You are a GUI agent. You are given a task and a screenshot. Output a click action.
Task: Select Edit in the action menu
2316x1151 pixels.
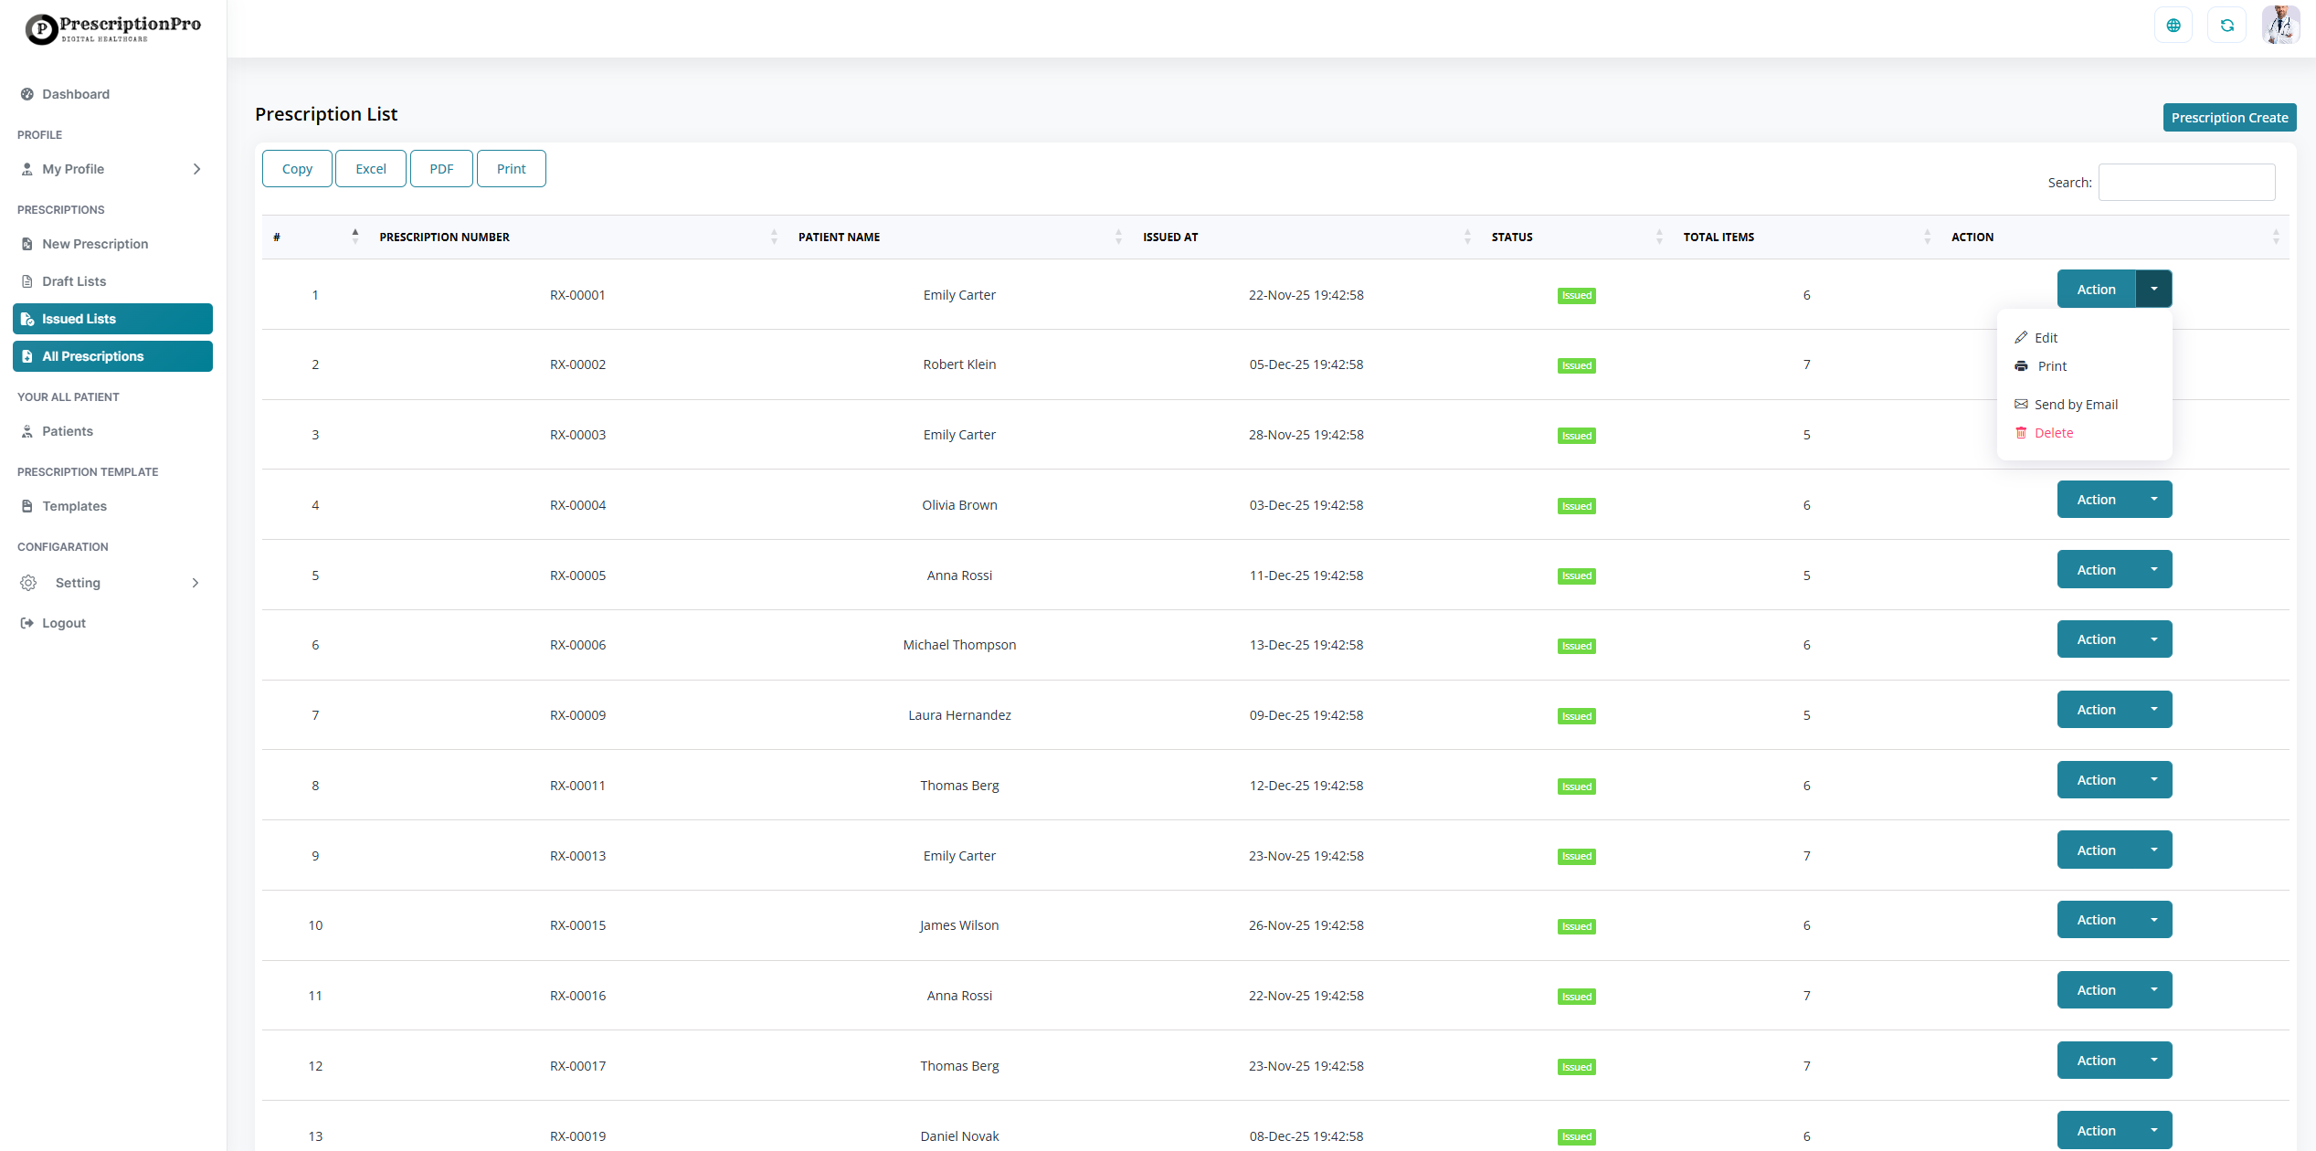[2045, 338]
